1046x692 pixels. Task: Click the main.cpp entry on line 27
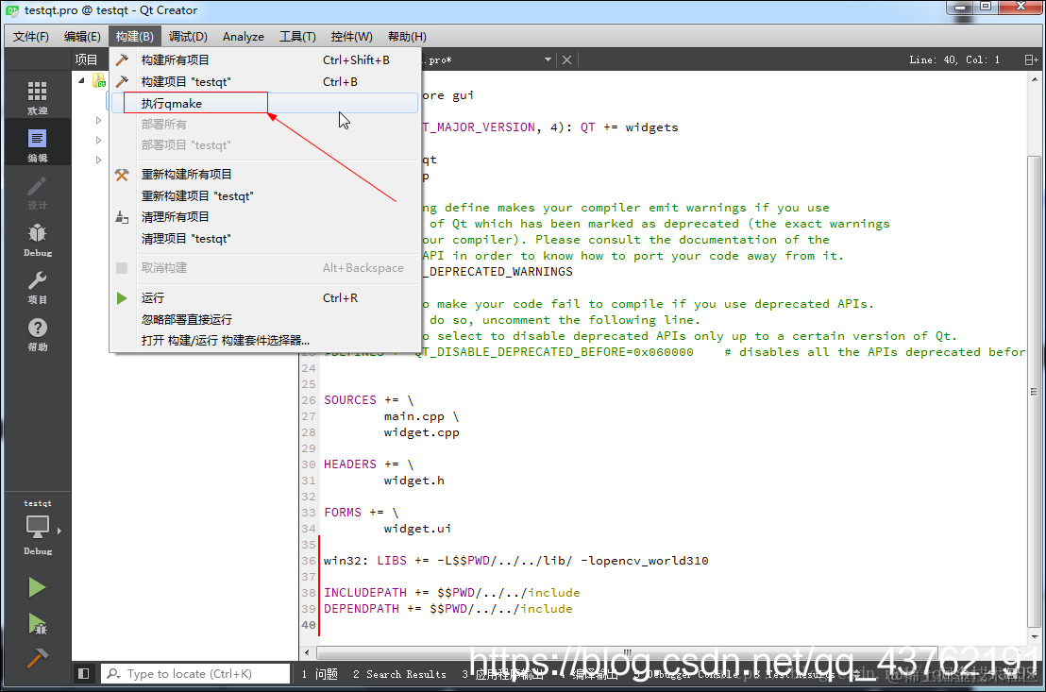coord(413,415)
